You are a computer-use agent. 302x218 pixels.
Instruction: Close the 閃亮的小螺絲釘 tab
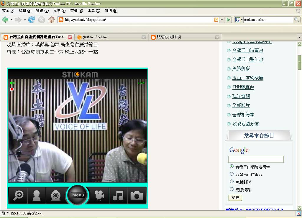tap(217, 37)
